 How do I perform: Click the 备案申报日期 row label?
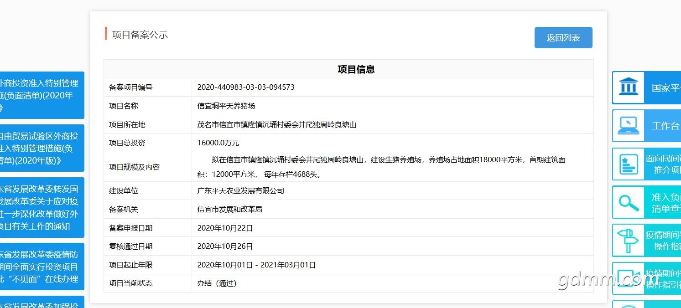pos(131,228)
